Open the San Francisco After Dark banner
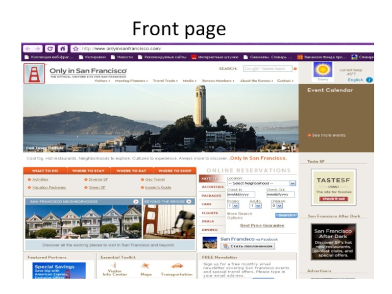 click(x=334, y=242)
